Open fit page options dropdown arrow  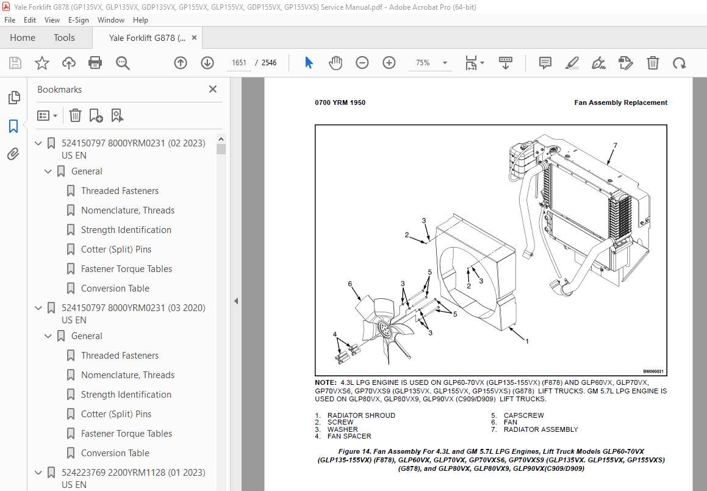(483, 63)
